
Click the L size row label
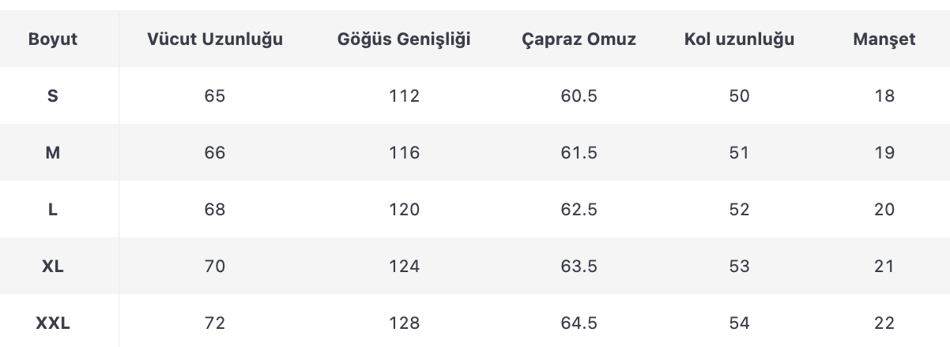click(53, 210)
